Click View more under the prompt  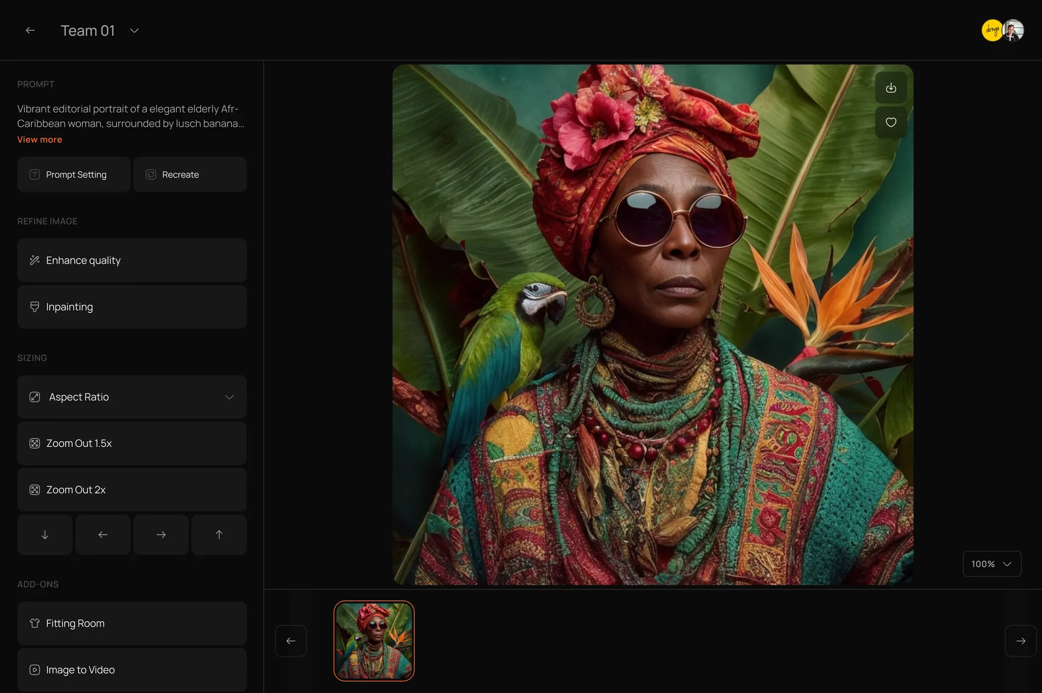pos(40,139)
